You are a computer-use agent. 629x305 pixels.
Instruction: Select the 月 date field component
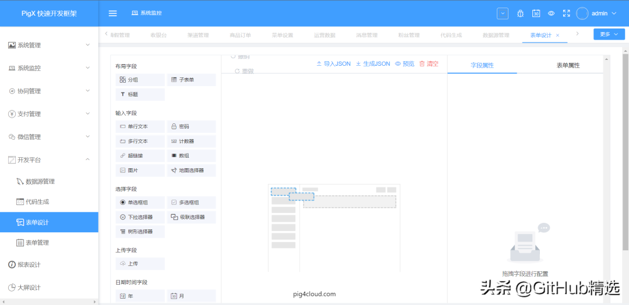(x=192, y=296)
